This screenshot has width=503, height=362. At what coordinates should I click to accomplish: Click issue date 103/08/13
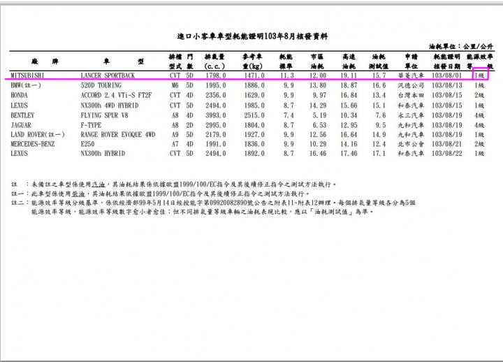(447, 85)
